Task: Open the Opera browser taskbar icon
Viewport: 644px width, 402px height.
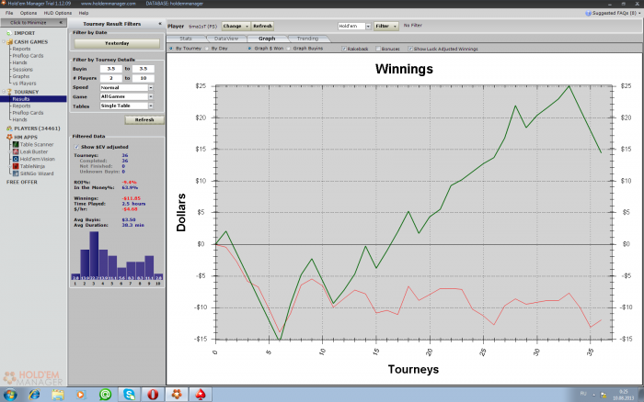Action: coord(153,395)
